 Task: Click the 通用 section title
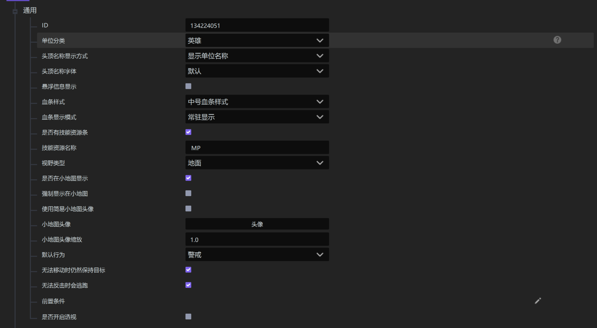tap(30, 10)
